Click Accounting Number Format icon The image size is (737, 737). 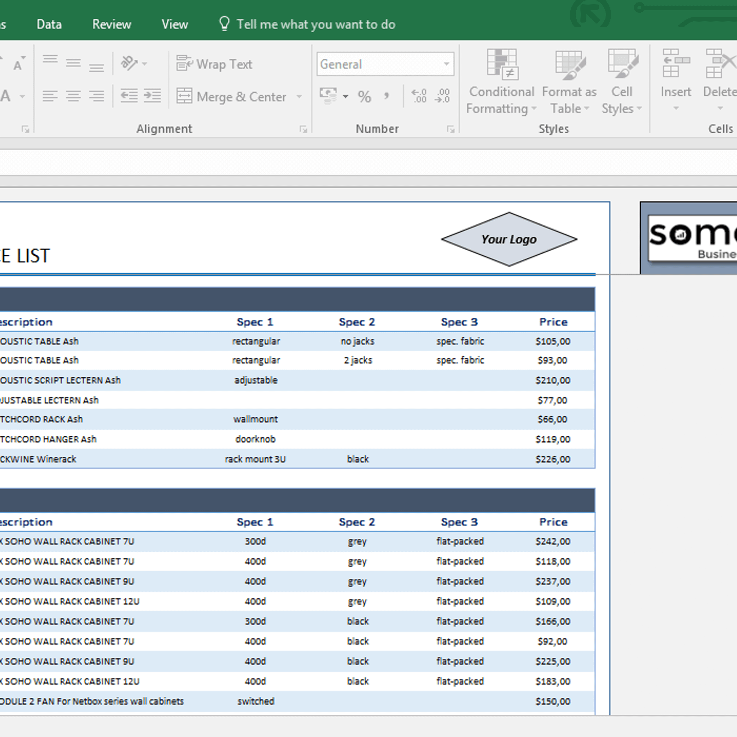(328, 96)
